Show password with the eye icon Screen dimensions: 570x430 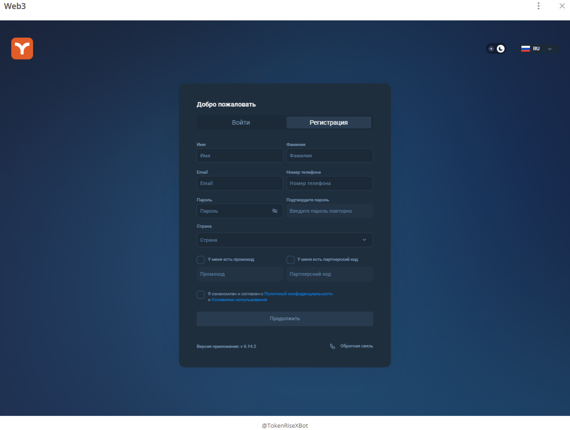pyautogui.click(x=275, y=210)
